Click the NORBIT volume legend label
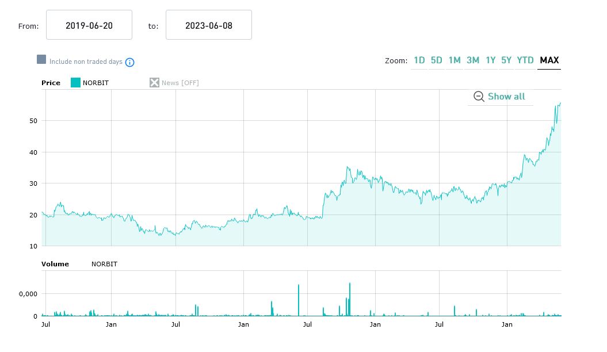 point(104,264)
